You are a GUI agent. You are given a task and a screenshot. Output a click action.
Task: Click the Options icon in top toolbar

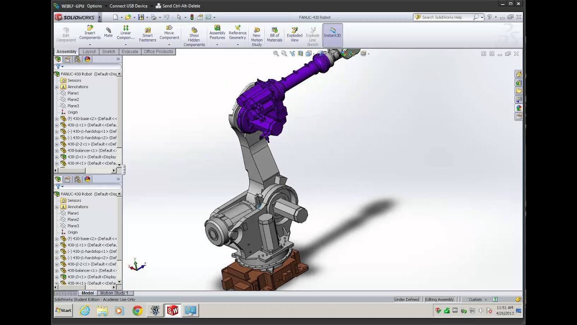pyautogui.click(x=208, y=17)
